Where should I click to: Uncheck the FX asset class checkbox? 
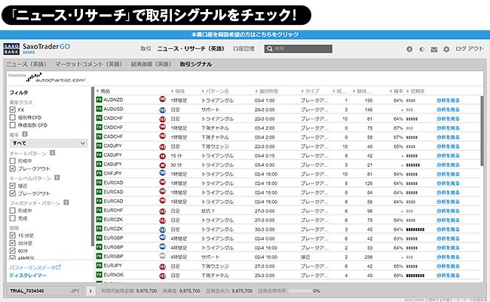[13, 109]
